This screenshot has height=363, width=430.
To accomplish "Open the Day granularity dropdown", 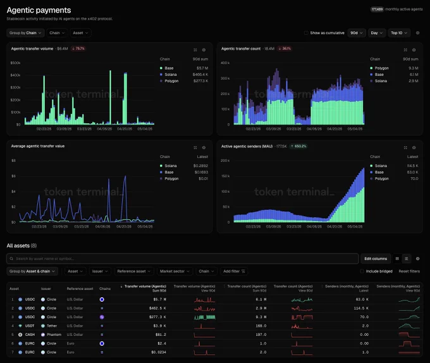I will (x=377, y=33).
